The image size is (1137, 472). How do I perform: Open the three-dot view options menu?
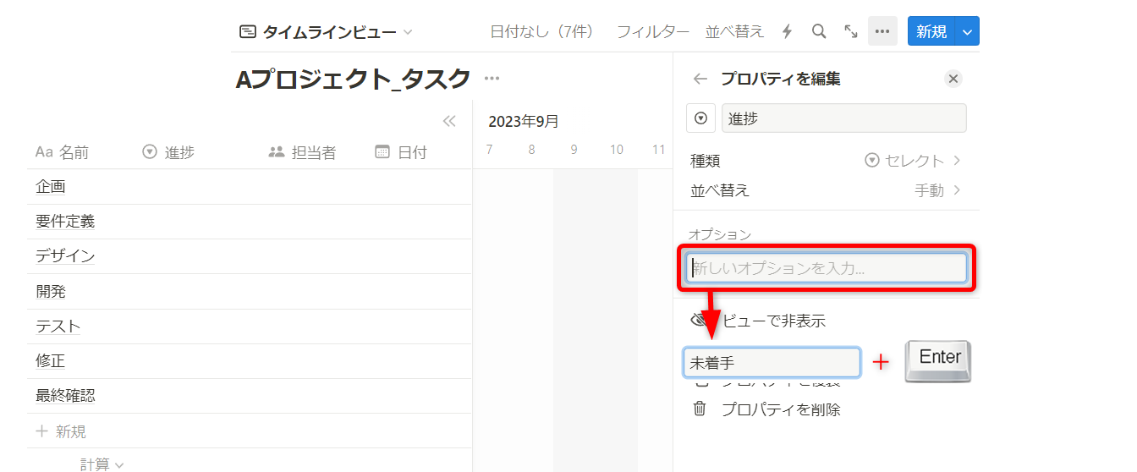click(x=882, y=31)
